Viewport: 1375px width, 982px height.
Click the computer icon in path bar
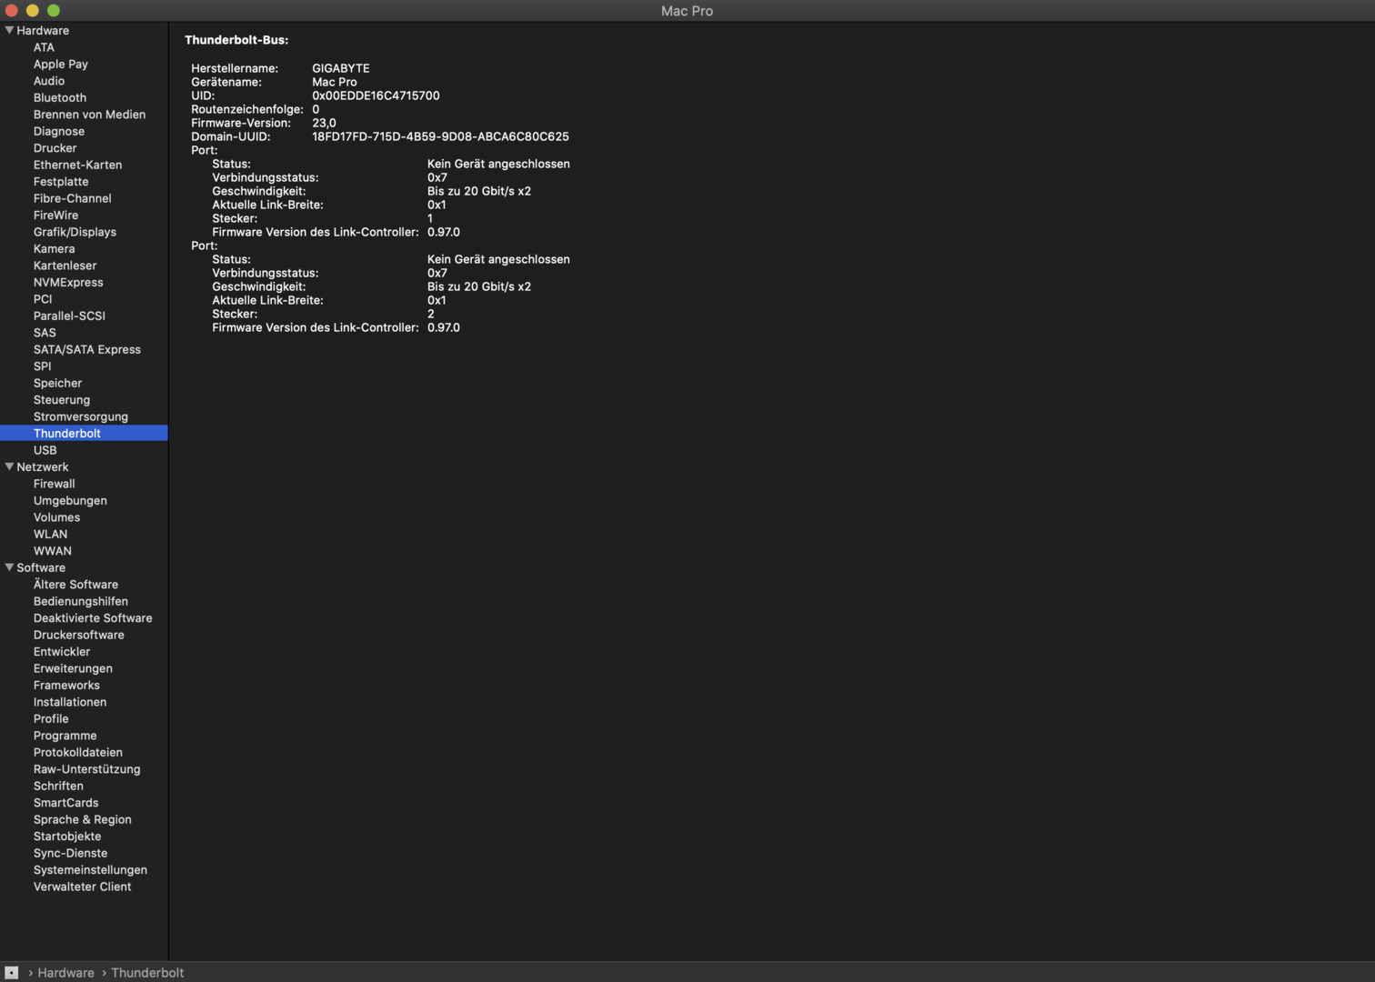tap(12, 973)
